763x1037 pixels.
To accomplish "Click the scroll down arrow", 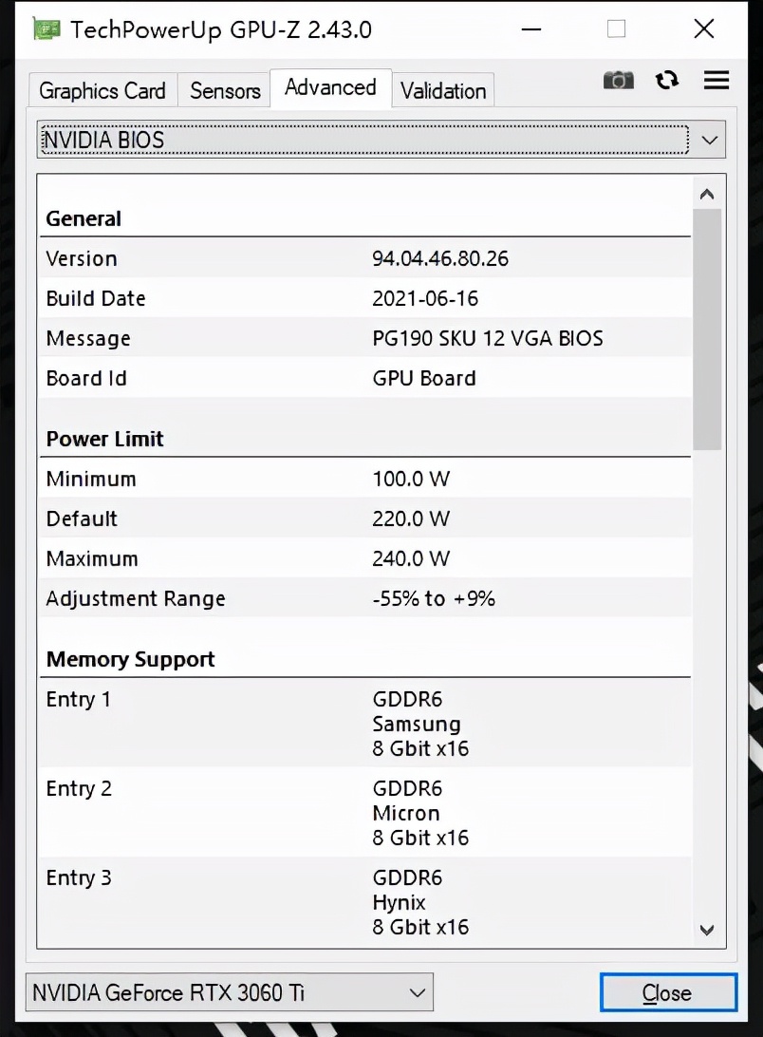I will 706,930.
